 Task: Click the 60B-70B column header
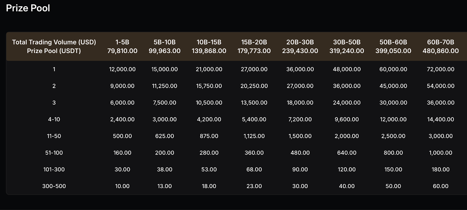point(440,42)
